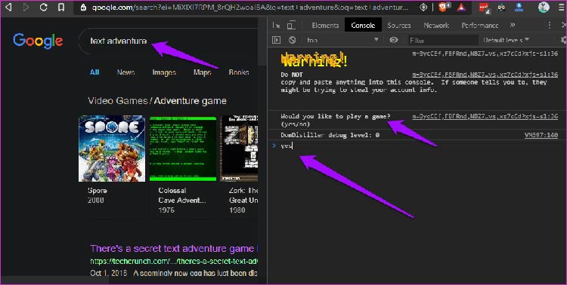Click the 'Zork: The Great Un...' title
This screenshot has width=567, height=285.
243,195
